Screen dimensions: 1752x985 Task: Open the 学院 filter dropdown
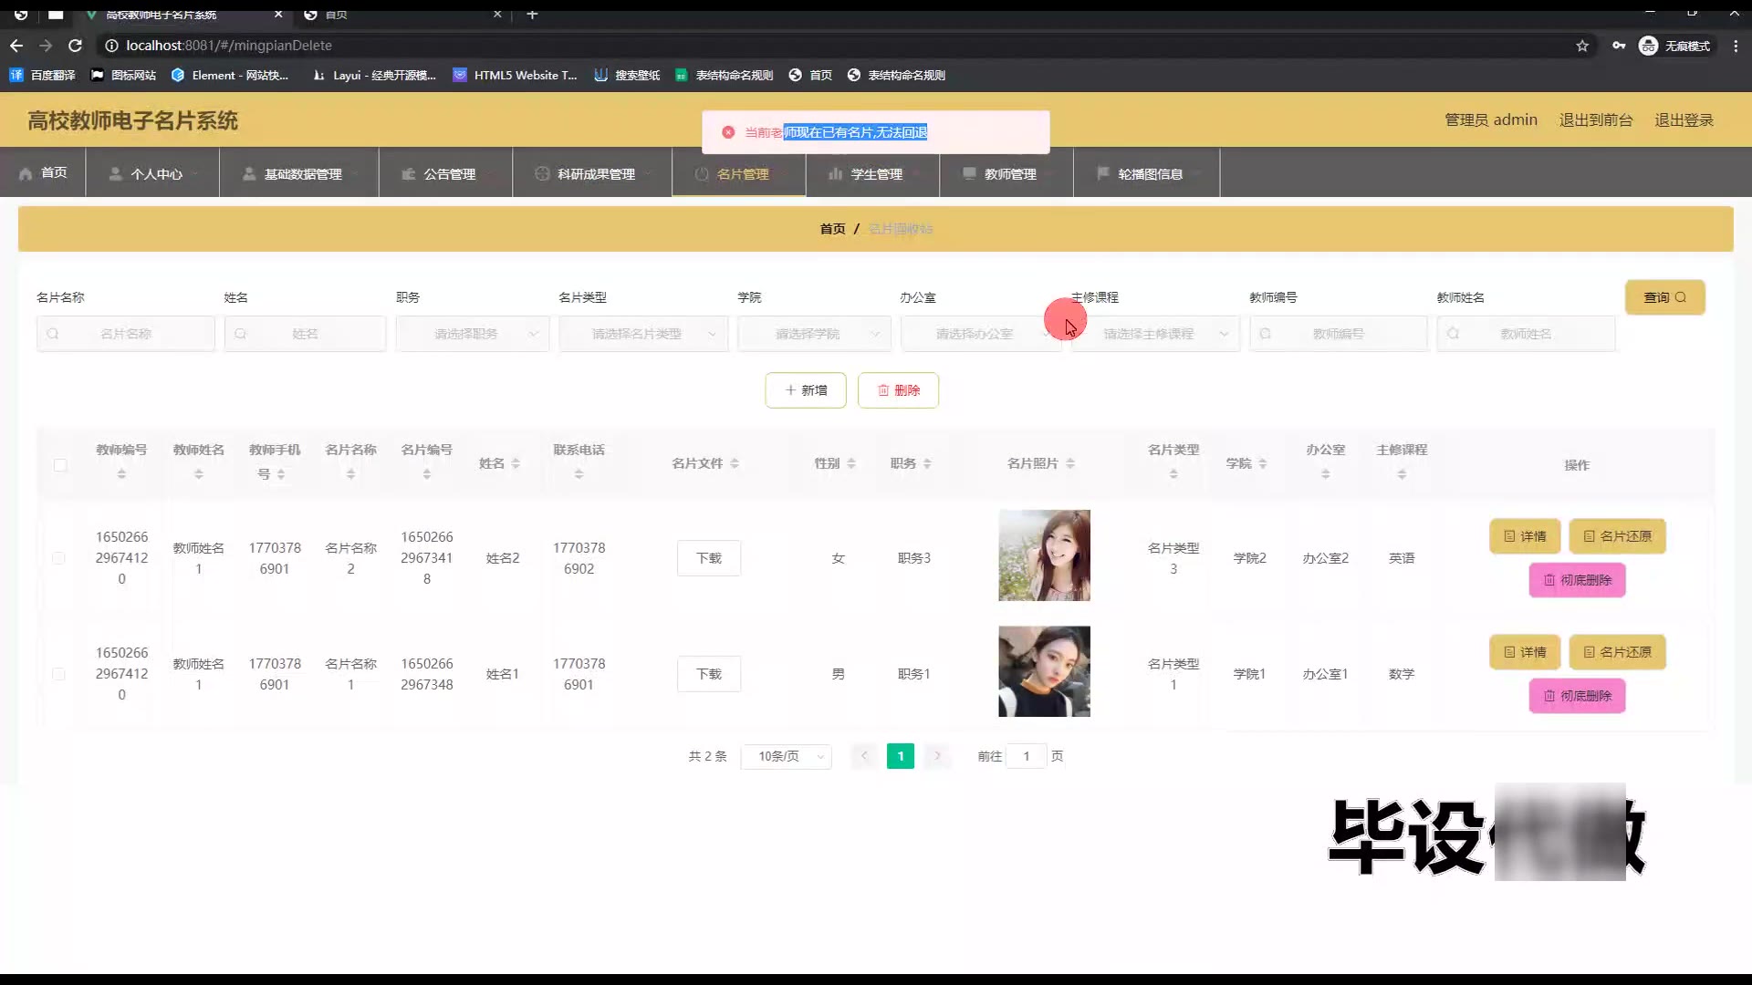pyautogui.click(x=814, y=334)
